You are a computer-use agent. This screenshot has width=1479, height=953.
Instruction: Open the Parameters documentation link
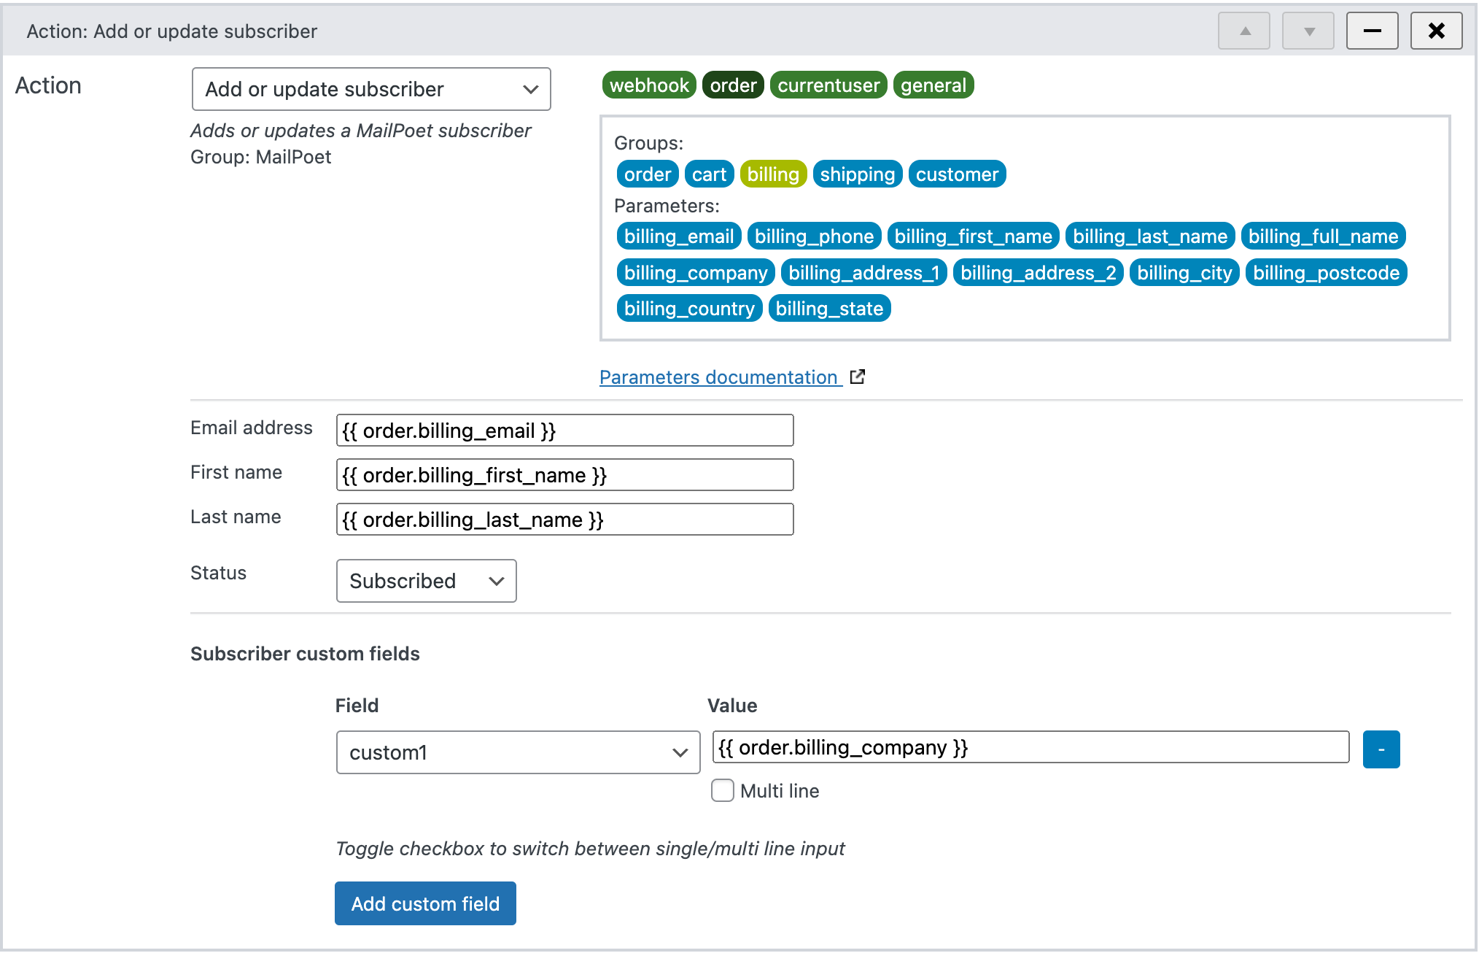point(719,377)
